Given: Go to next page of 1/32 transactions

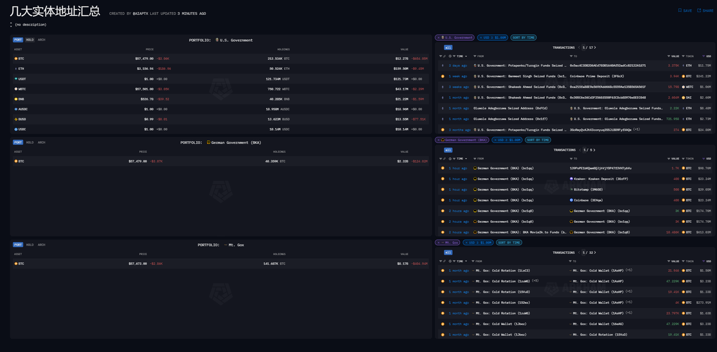Looking at the screenshot, I should coord(595,252).
